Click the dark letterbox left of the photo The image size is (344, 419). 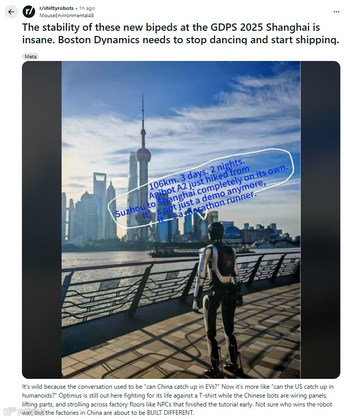pyautogui.click(x=42, y=219)
